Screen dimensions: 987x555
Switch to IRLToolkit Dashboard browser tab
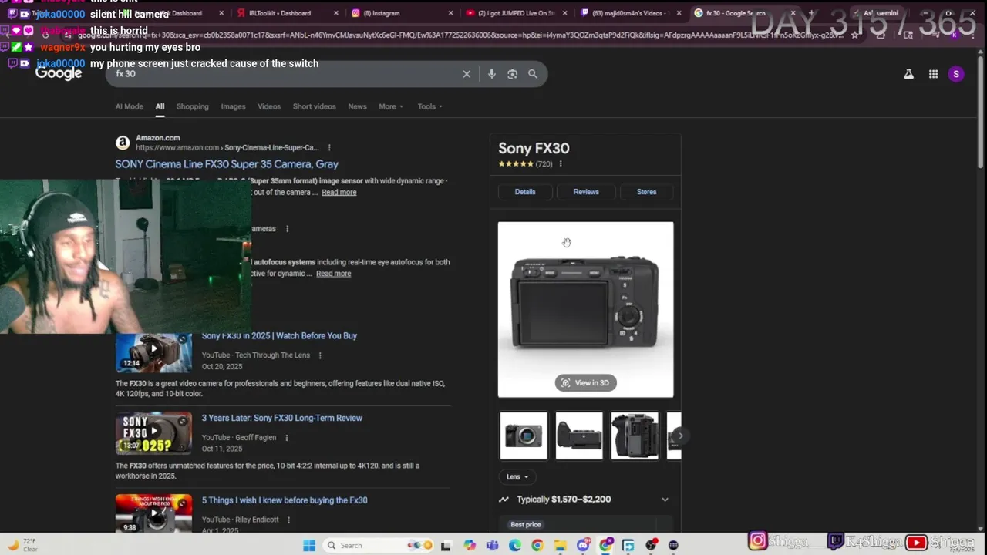click(280, 13)
